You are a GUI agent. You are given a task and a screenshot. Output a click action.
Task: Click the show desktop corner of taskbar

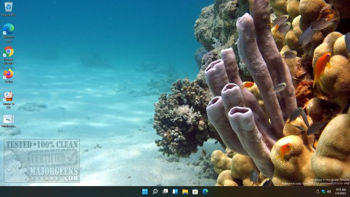tap(349, 192)
